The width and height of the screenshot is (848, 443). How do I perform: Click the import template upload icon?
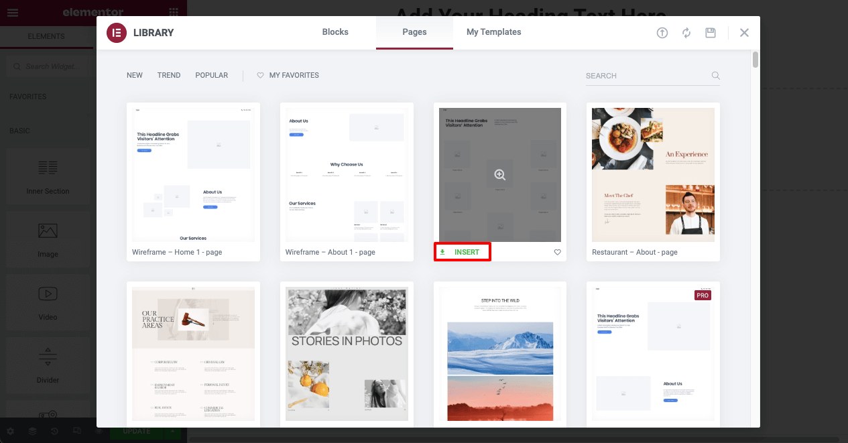tap(662, 33)
